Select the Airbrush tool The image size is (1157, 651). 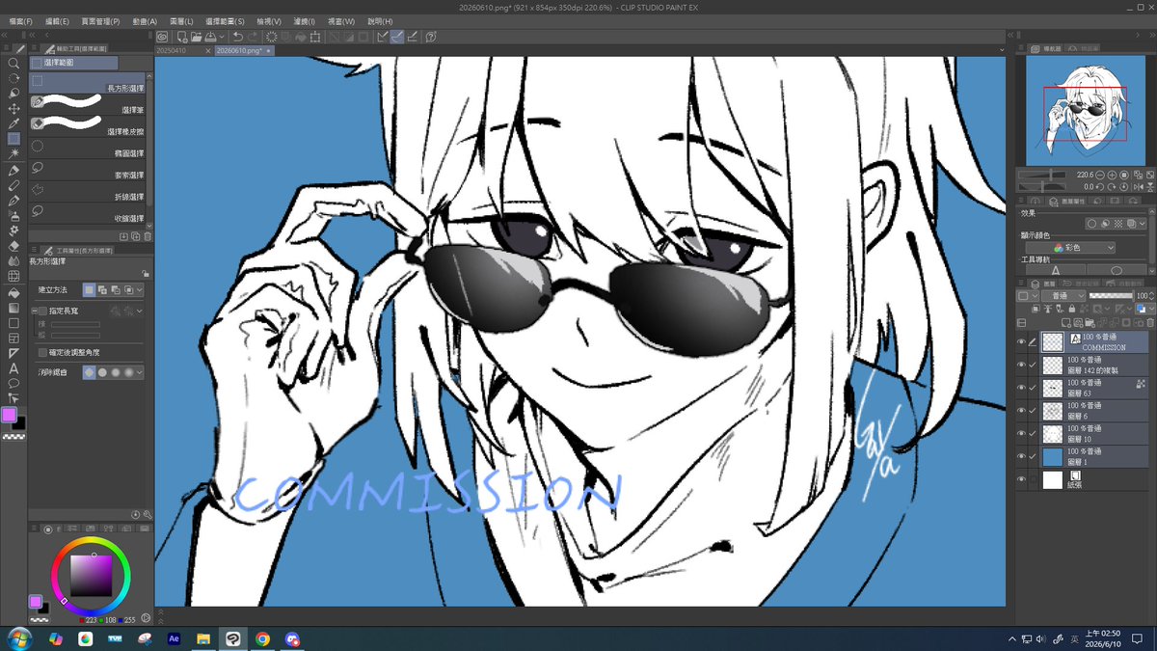pos(13,215)
